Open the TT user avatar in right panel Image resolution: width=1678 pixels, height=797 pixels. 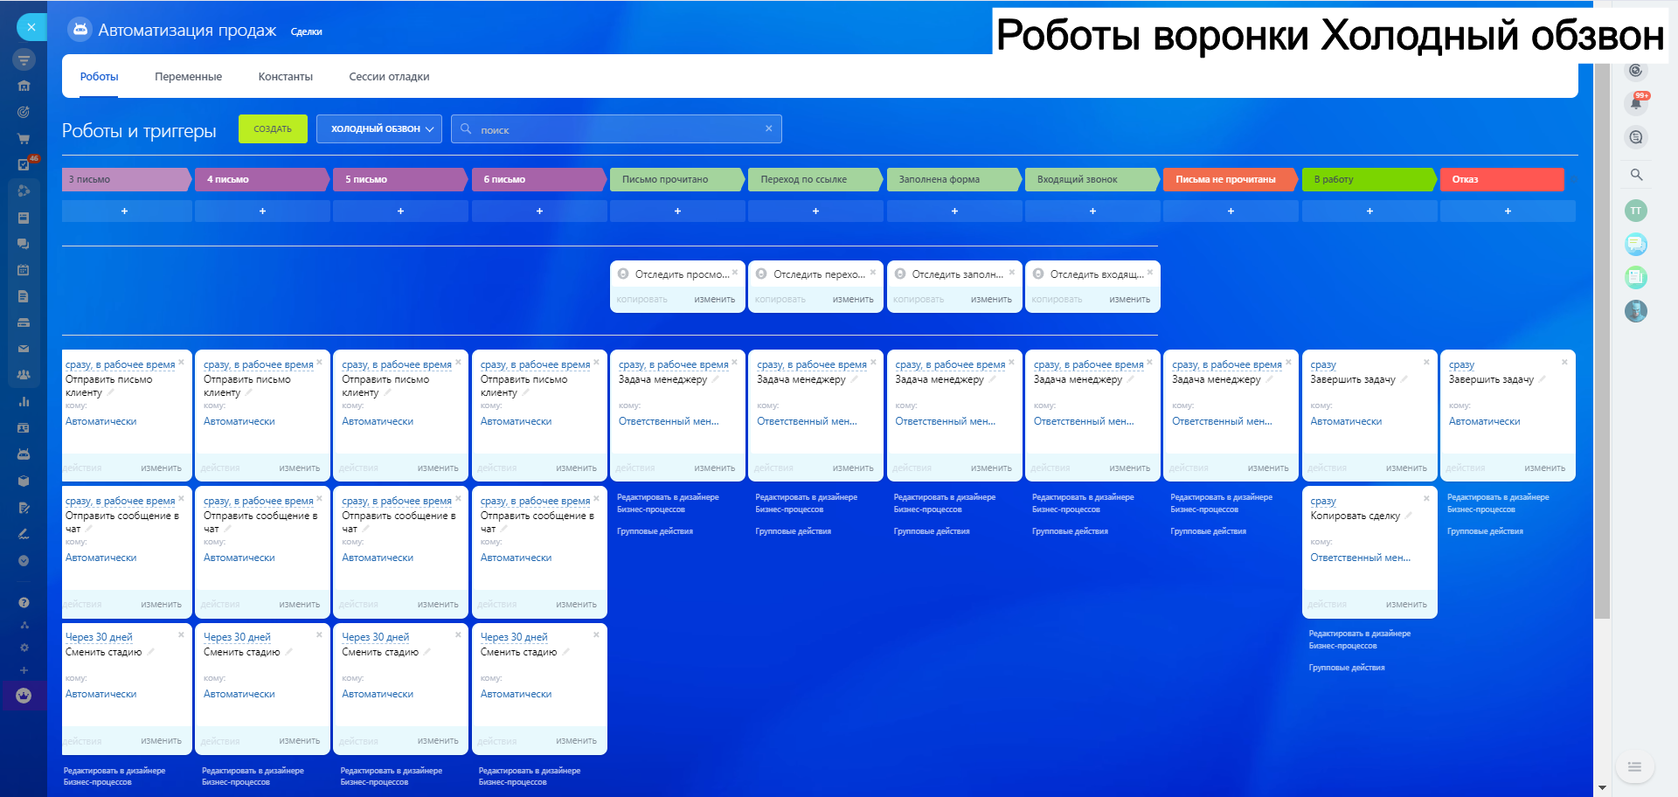pyautogui.click(x=1636, y=211)
